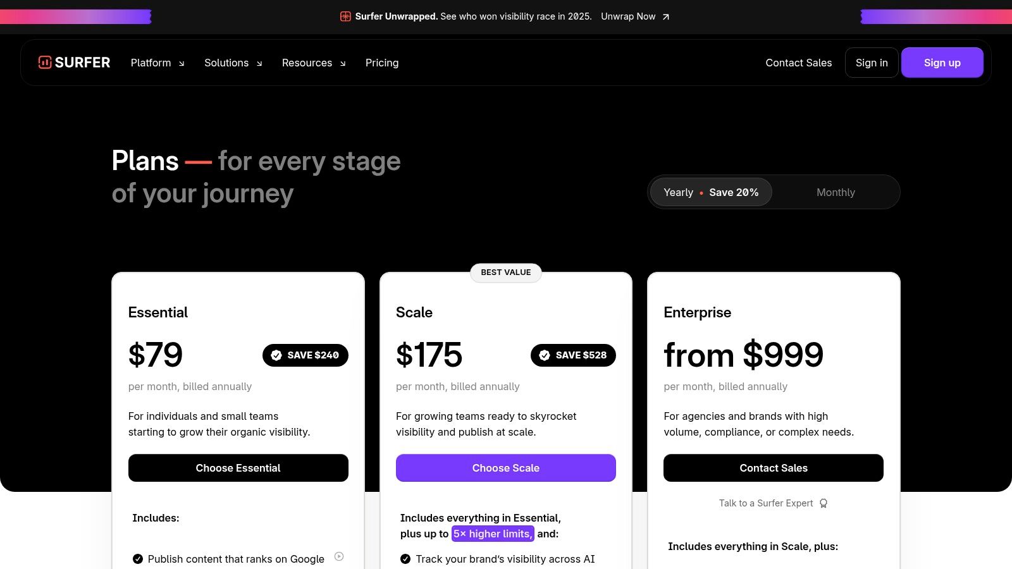Play the video icon next to Publish content feature

340,557
